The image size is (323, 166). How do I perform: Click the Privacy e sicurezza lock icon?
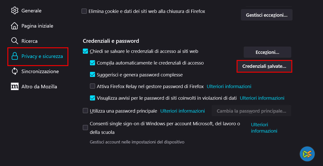pos(15,56)
